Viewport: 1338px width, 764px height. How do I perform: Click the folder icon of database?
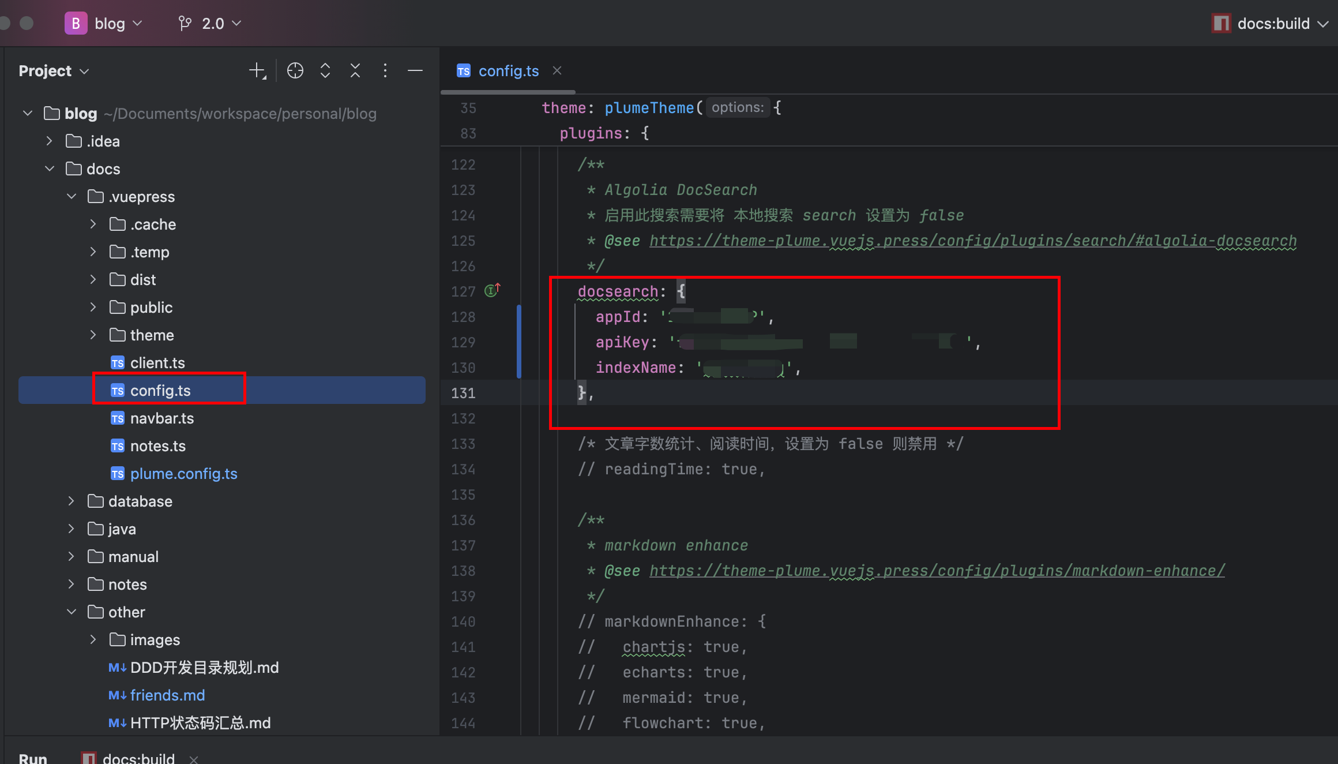tap(96, 501)
